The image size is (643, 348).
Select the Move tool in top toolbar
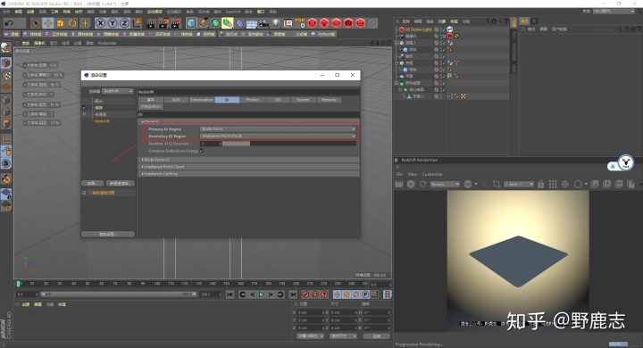[x=48, y=23]
